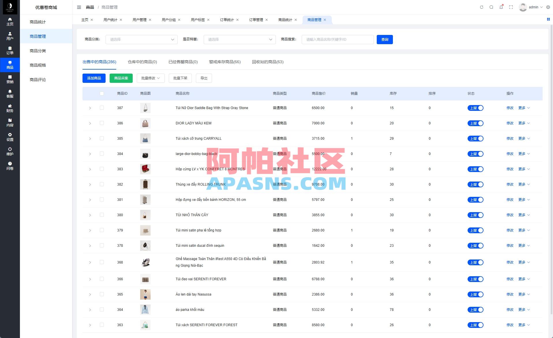Open the 财务 module from sidebar
This screenshot has width=553, height=338.
(x=10, y=108)
